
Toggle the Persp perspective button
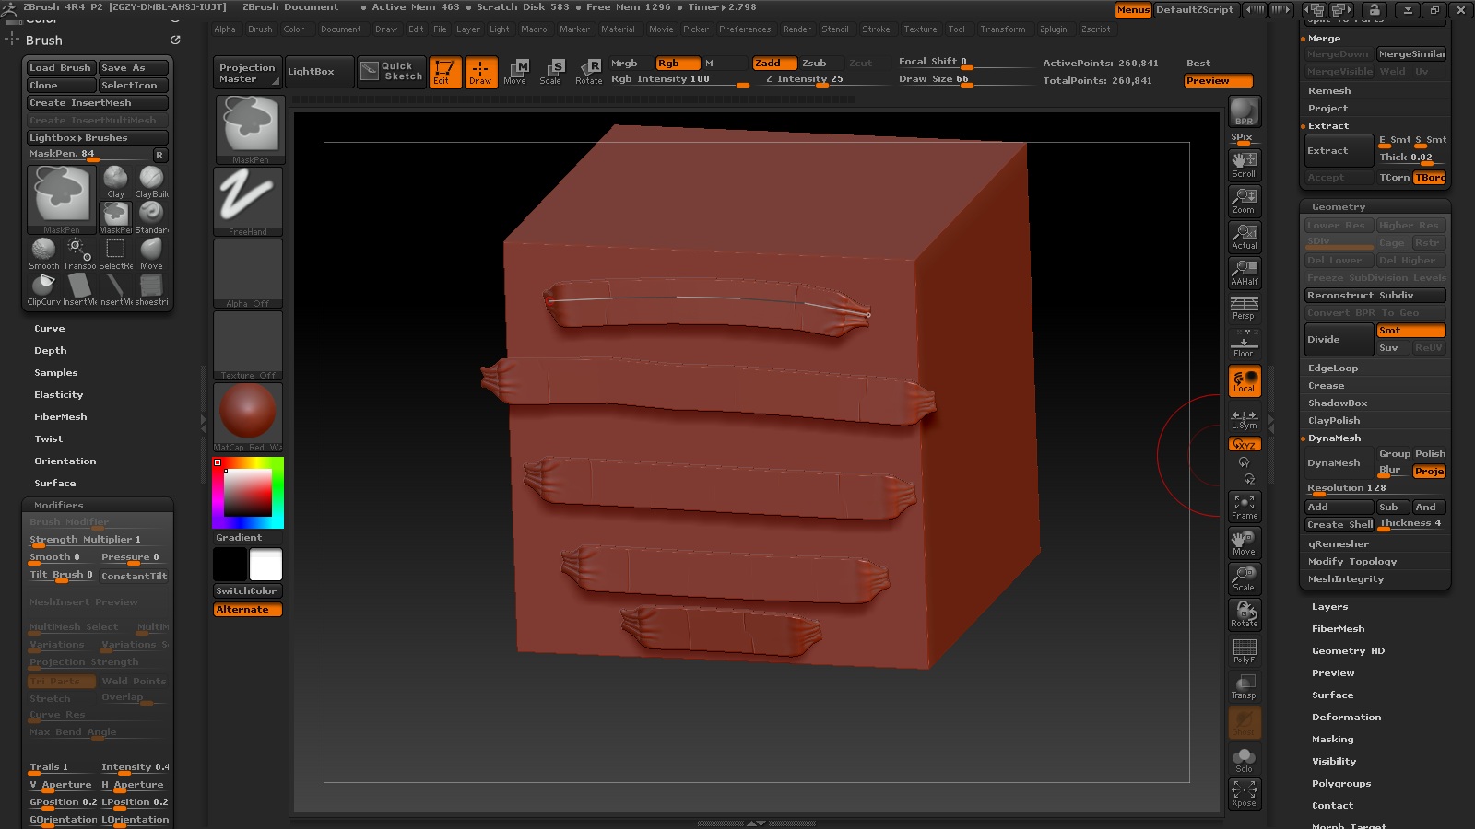(1245, 308)
